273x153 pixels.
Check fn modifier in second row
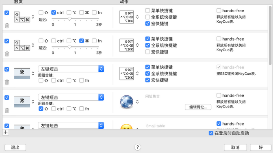click(x=94, y=41)
